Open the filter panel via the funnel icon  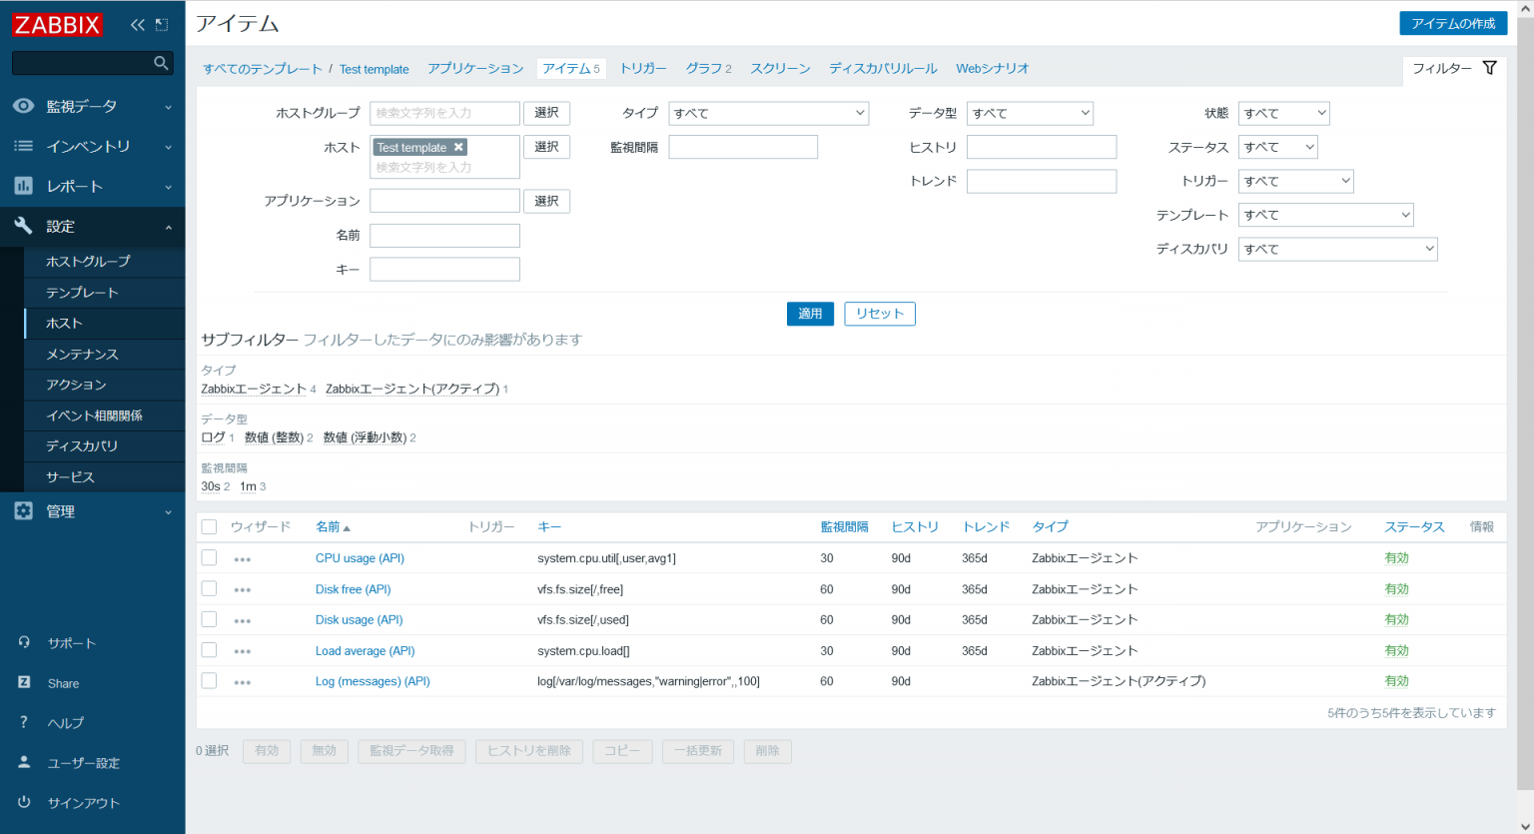click(1489, 67)
